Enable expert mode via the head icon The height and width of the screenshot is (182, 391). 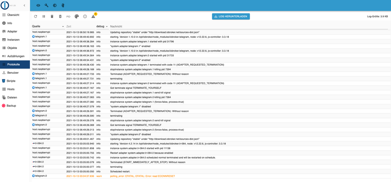pyautogui.click(x=63, y=6)
